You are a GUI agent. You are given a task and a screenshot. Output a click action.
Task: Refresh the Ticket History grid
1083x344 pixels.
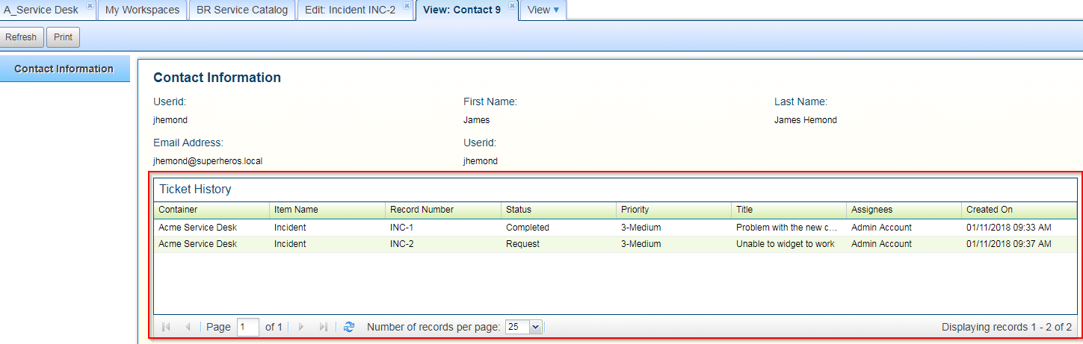348,327
